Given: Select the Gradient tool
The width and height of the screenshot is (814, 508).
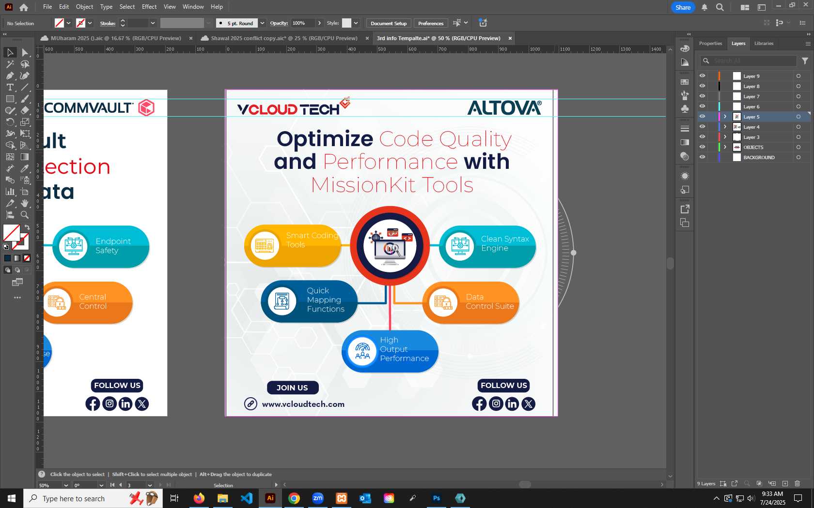Looking at the screenshot, I should click(25, 157).
